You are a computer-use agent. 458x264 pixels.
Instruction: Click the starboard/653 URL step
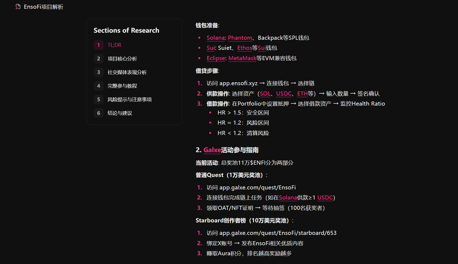[x=271, y=233]
